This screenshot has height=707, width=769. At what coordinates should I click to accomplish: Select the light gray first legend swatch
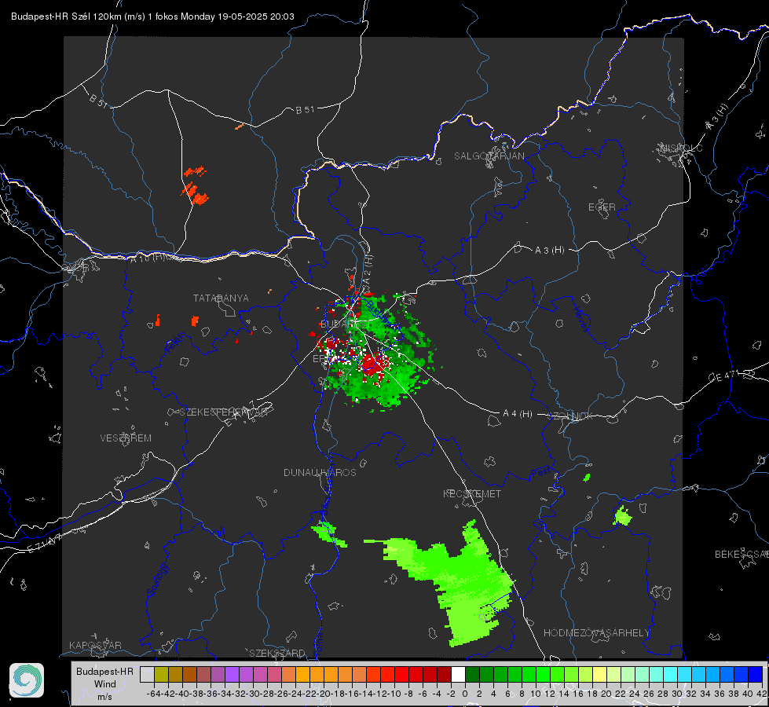pos(147,675)
